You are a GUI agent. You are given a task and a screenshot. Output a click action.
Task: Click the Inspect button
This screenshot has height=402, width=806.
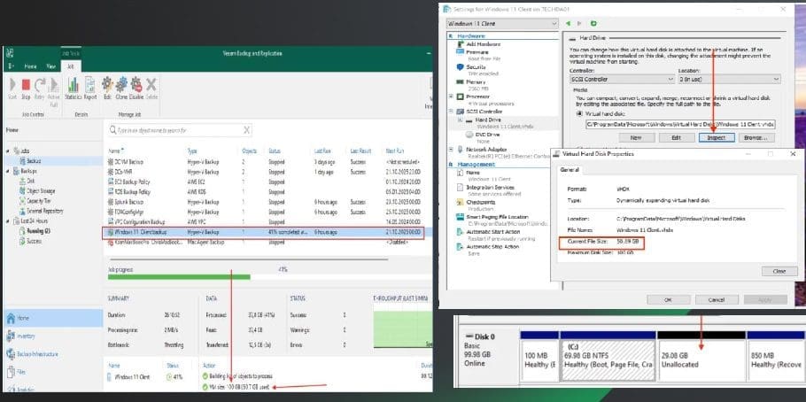click(x=717, y=138)
